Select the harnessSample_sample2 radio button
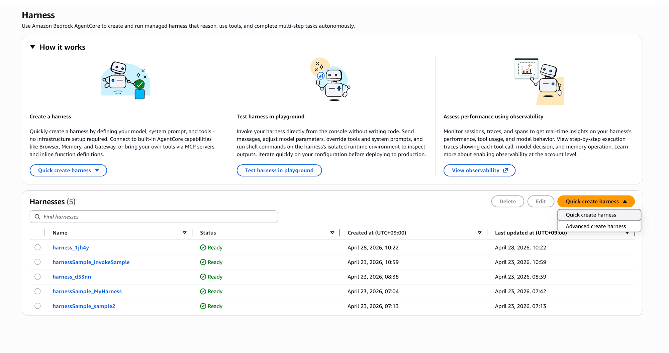The width and height of the screenshot is (669, 353). (x=37, y=306)
